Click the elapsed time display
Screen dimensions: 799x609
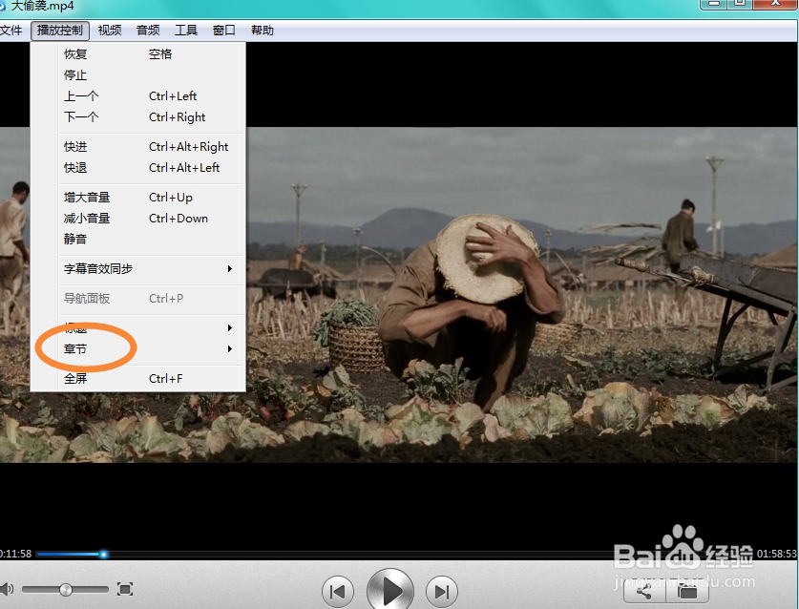16,554
